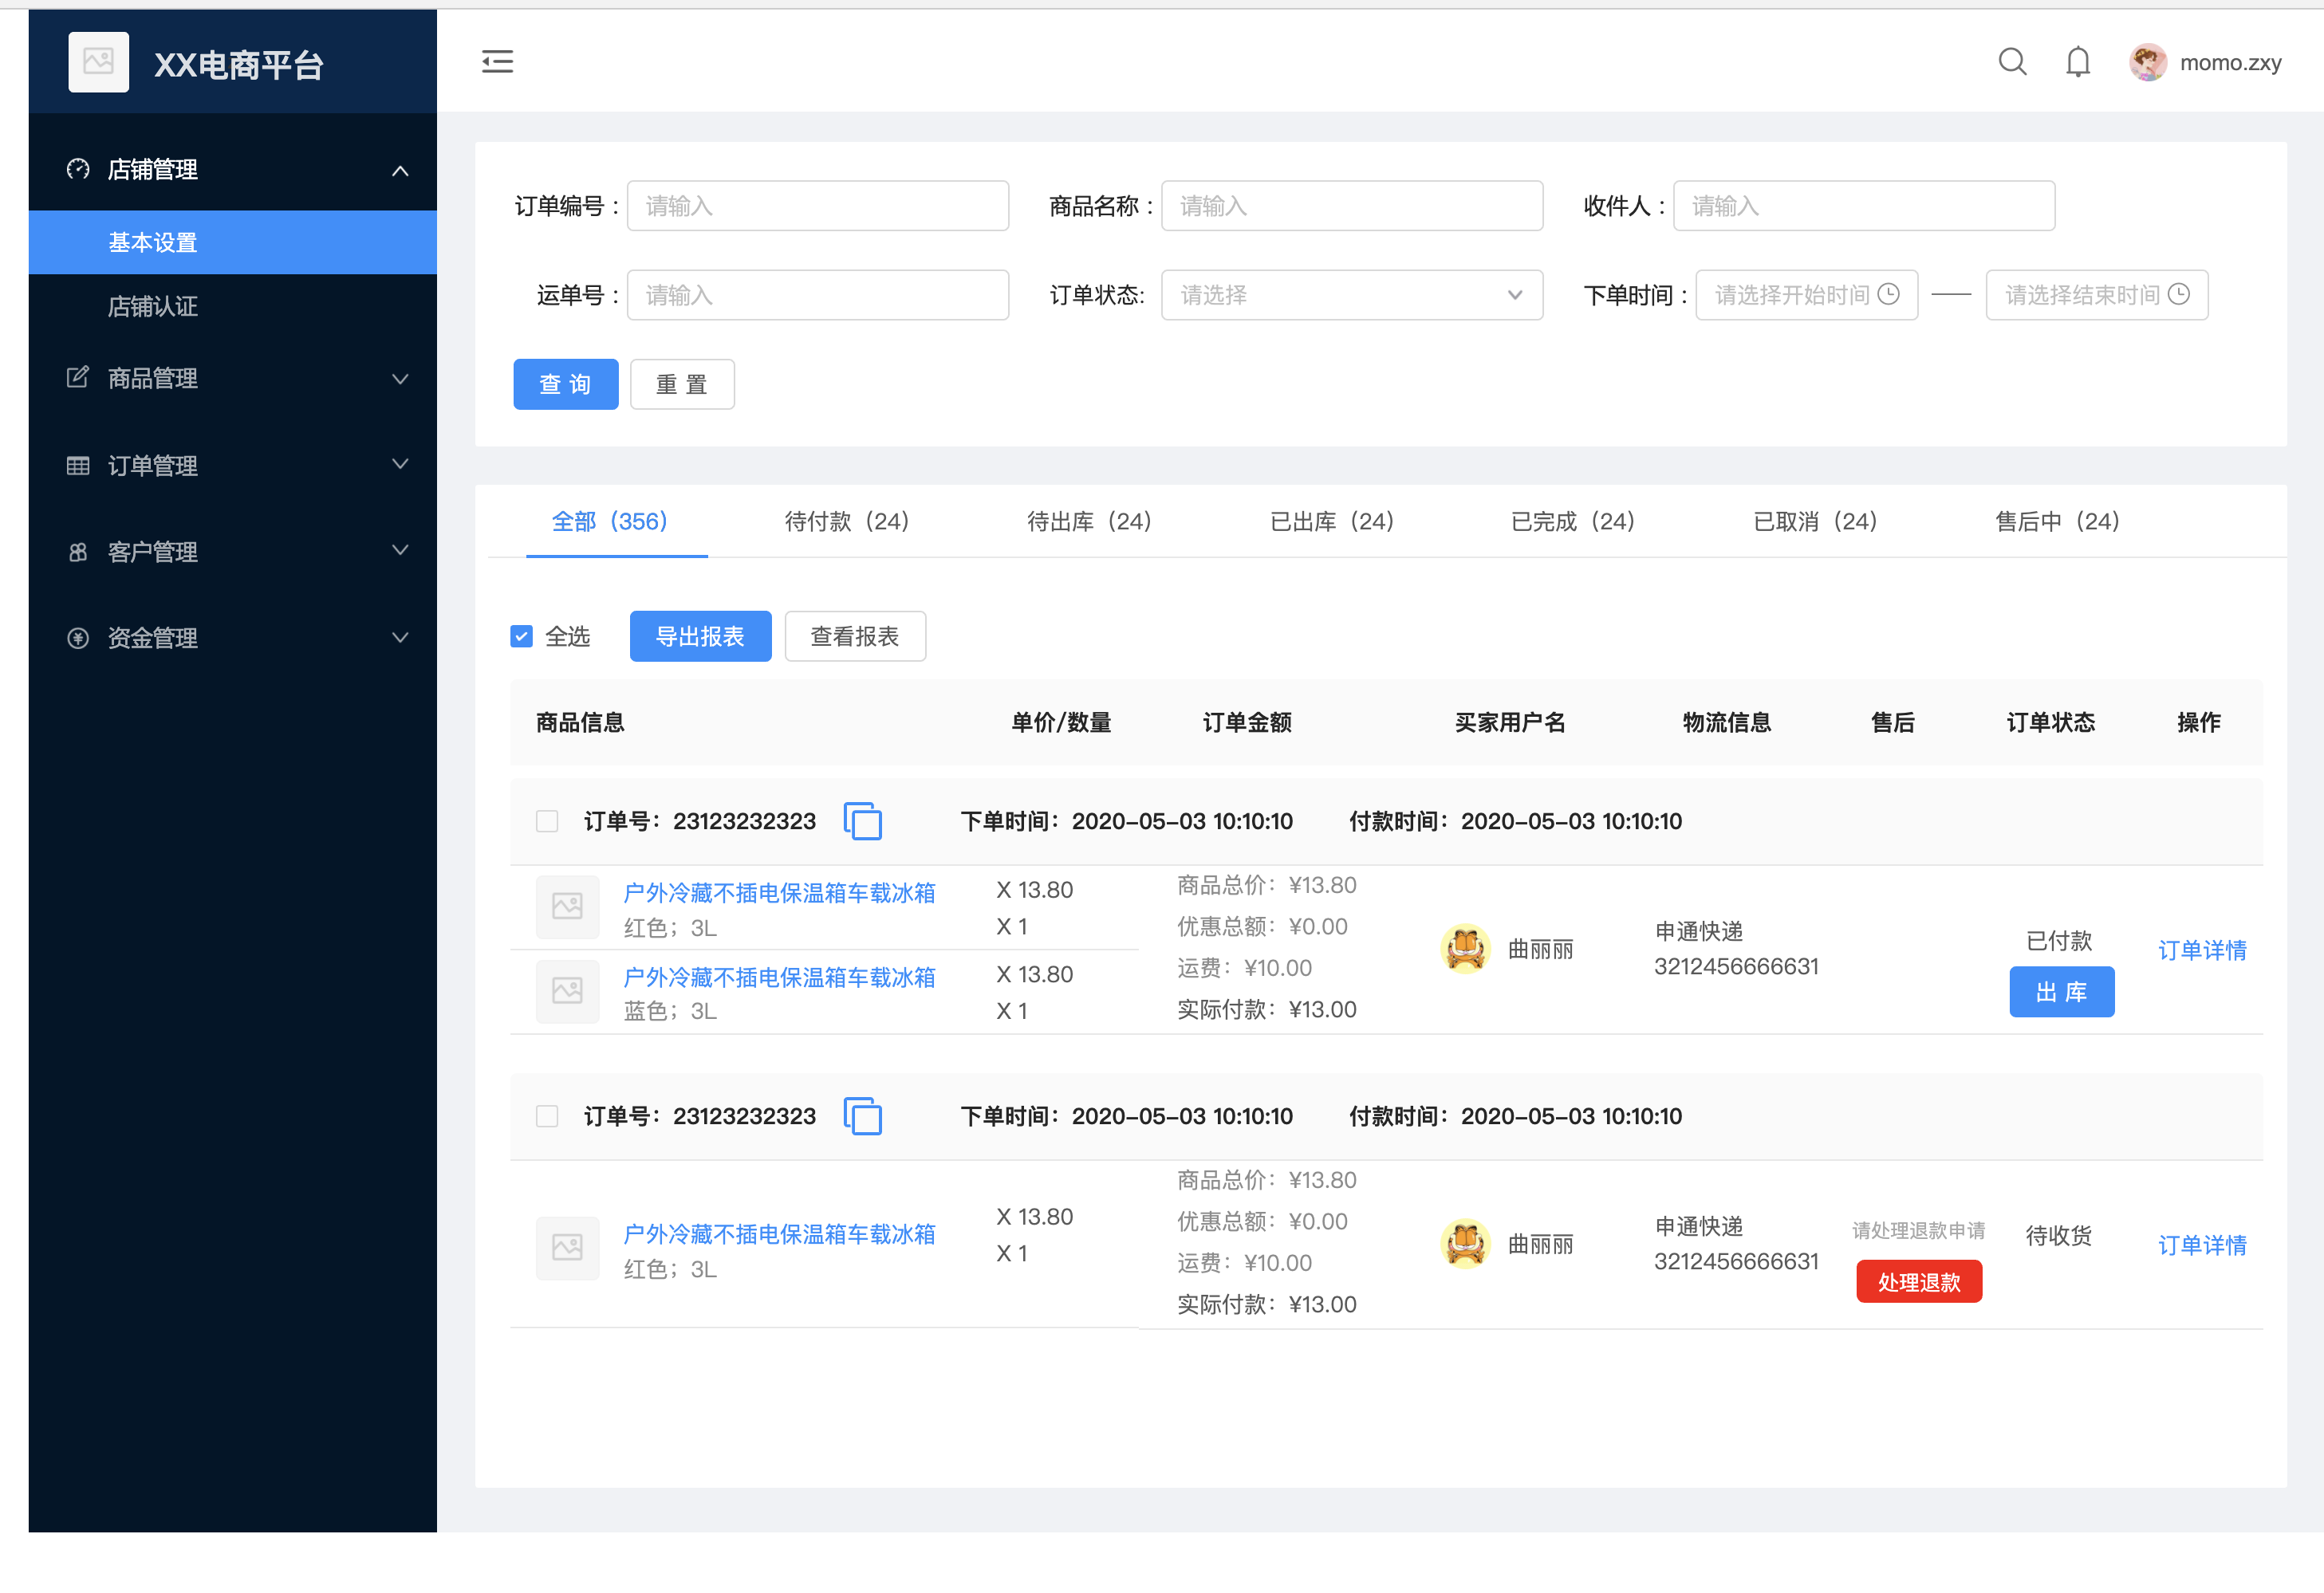Copy the second order's order number
This screenshot has width=2324, height=1593.
click(x=862, y=1116)
